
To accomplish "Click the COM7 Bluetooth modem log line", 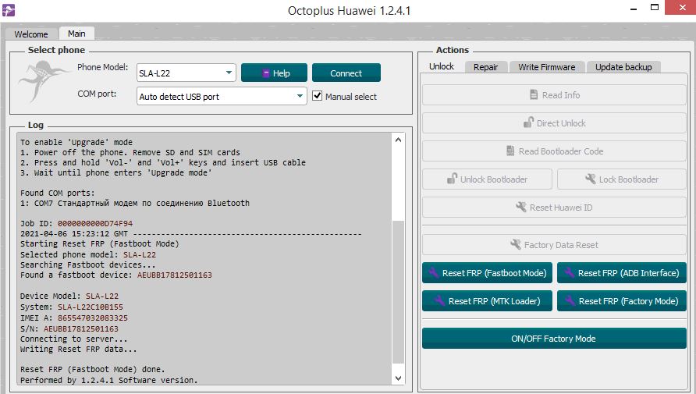I will [x=135, y=203].
